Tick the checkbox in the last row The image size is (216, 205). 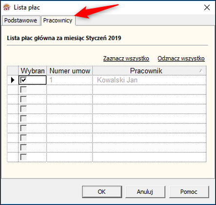click(x=23, y=157)
